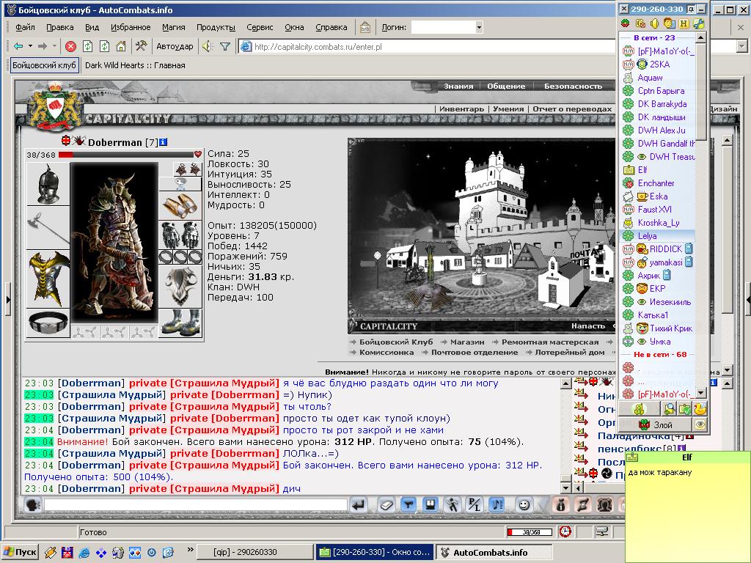Open the Инвентарь link
The image size is (751, 563).
click(462, 108)
